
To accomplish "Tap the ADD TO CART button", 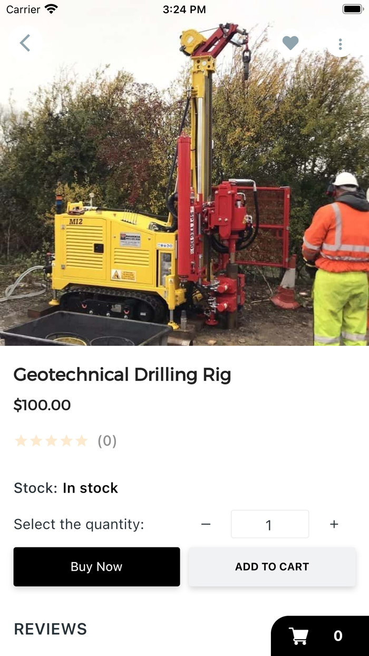I will click(x=272, y=566).
